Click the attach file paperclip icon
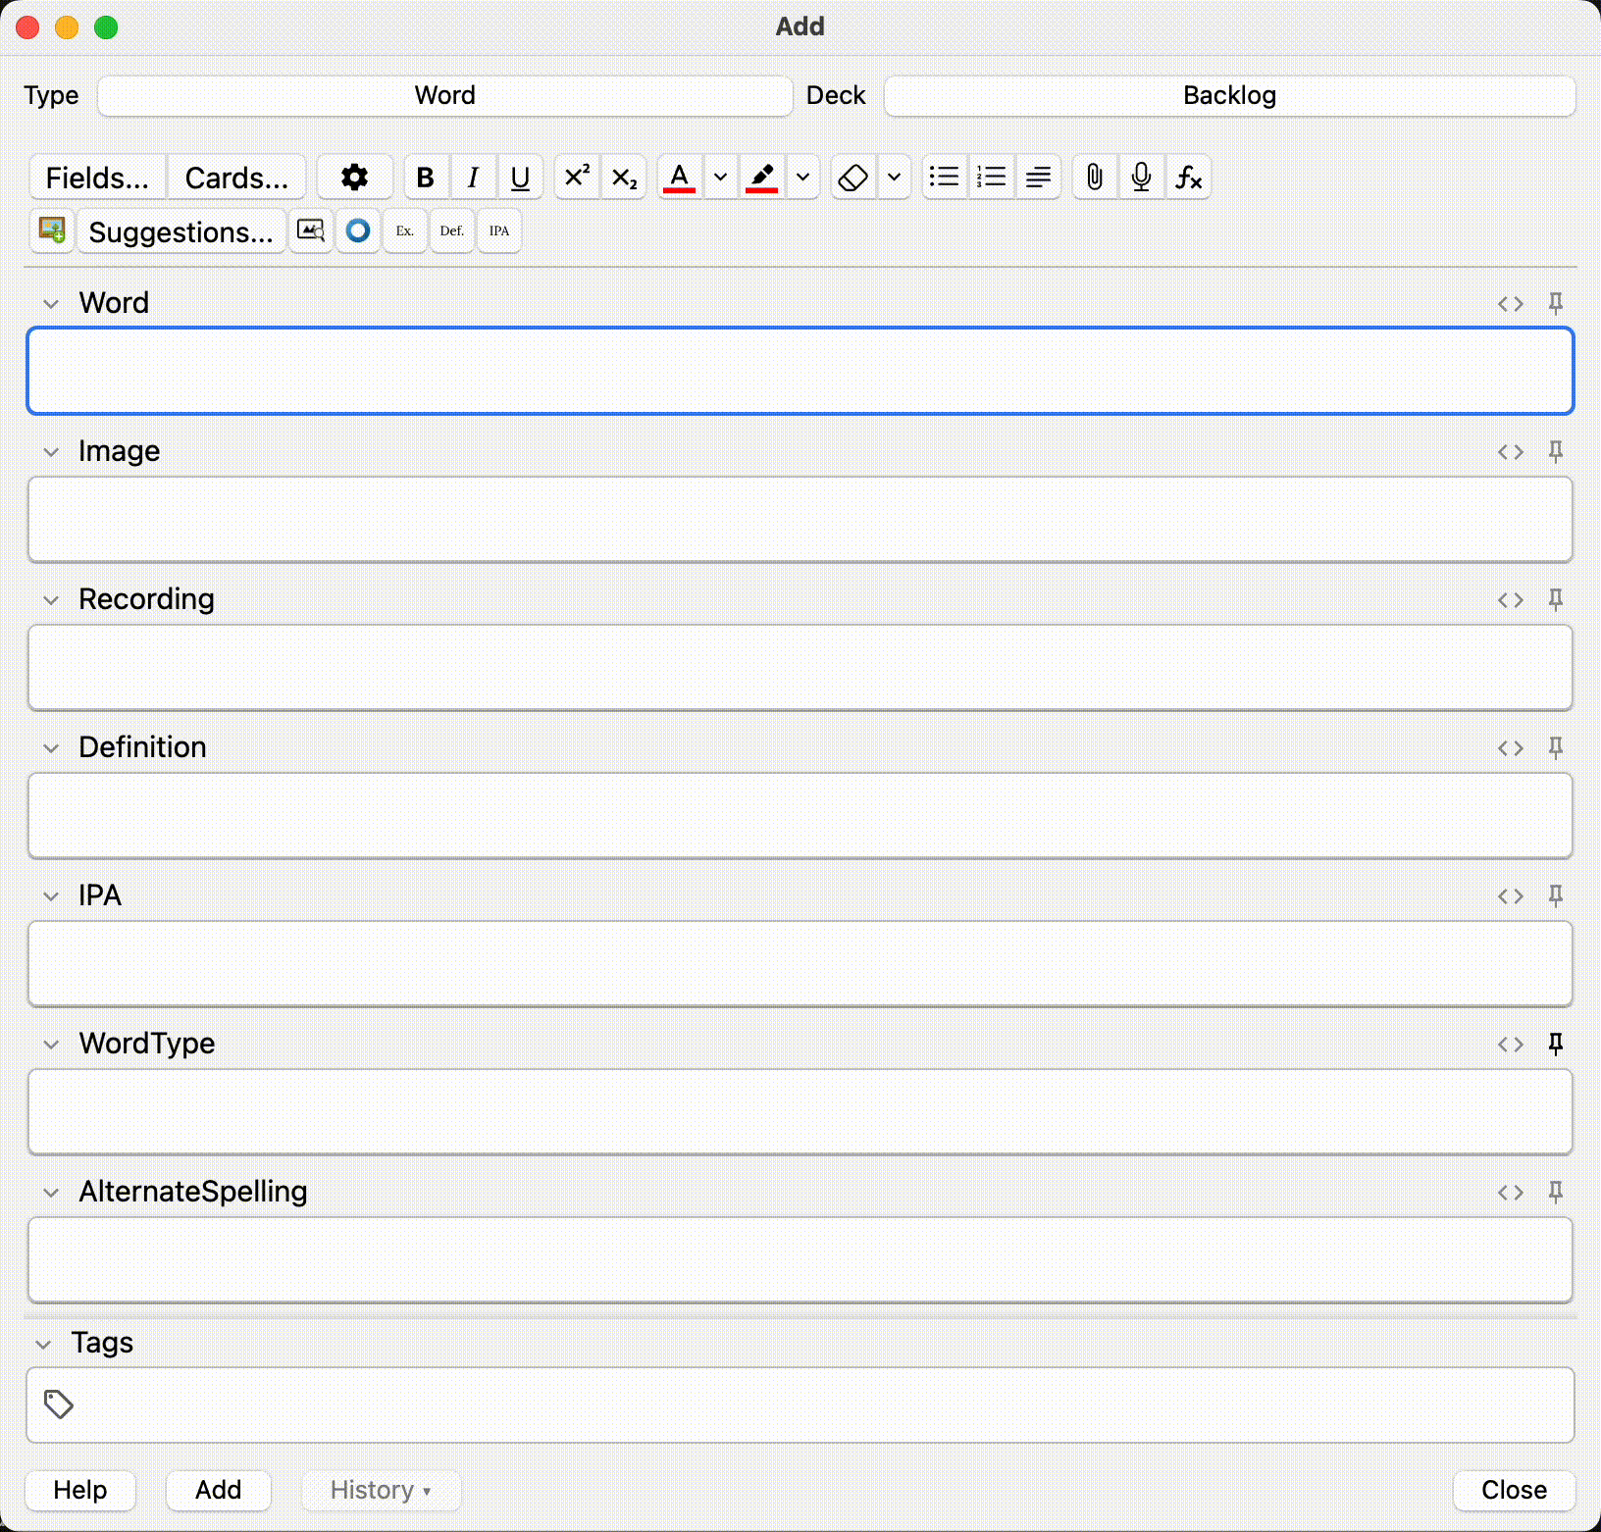The width and height of the screenshot is (1601, 1532). (x=1094, y=178)
